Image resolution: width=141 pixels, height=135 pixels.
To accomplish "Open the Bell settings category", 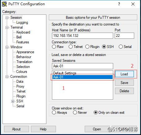I will coord(19,37).
